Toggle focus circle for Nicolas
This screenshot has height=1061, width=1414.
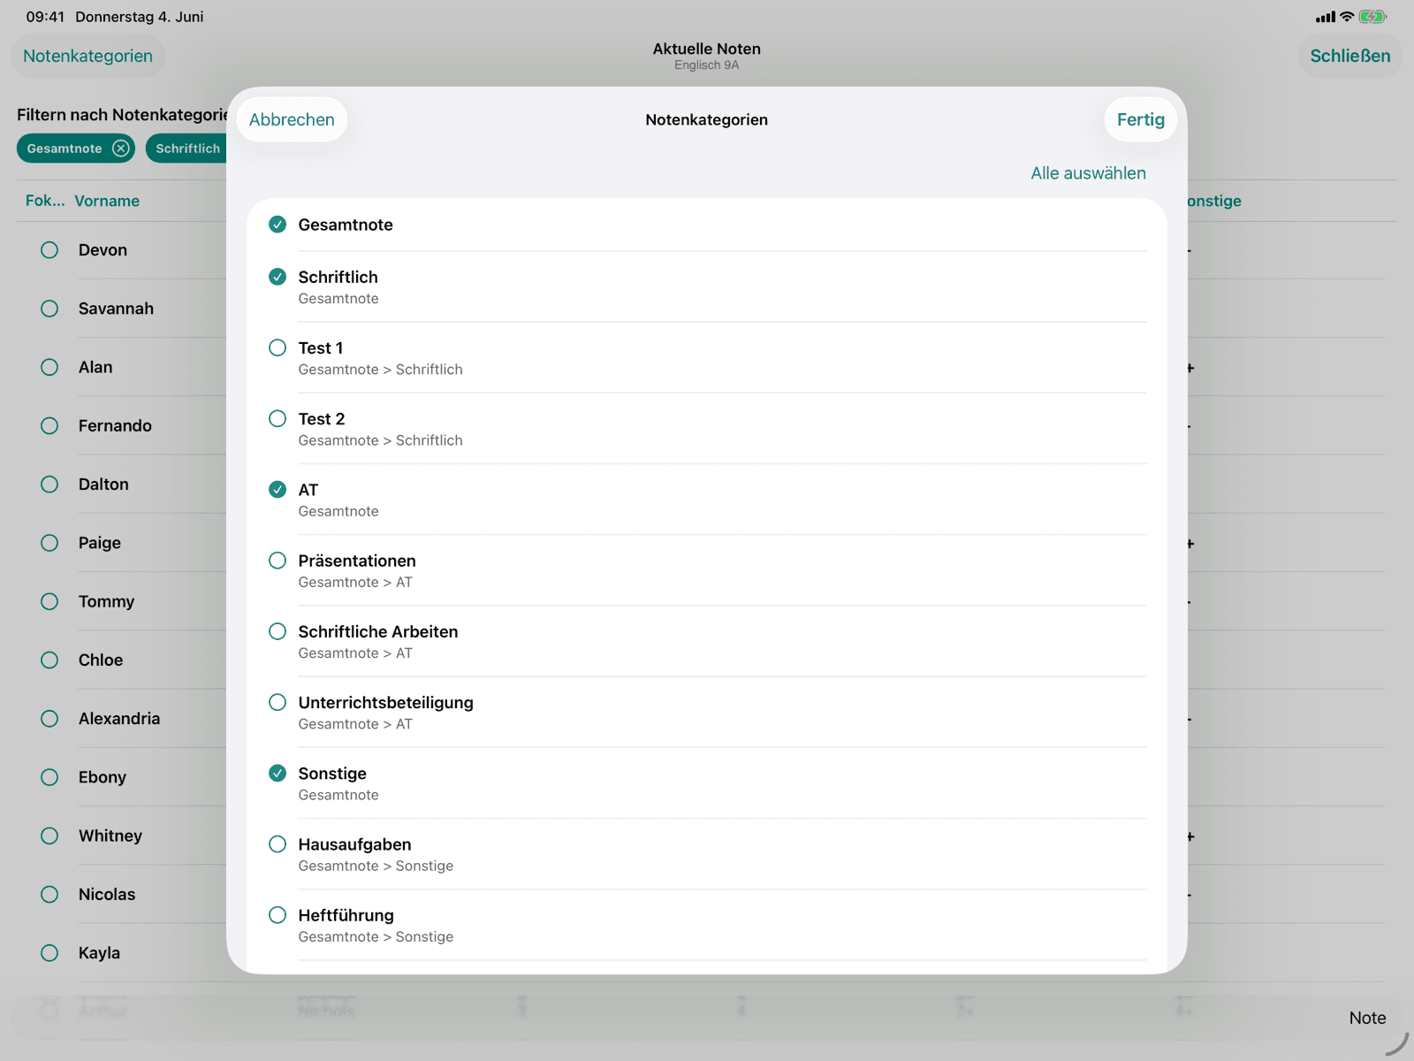click(x=49, y=894)
